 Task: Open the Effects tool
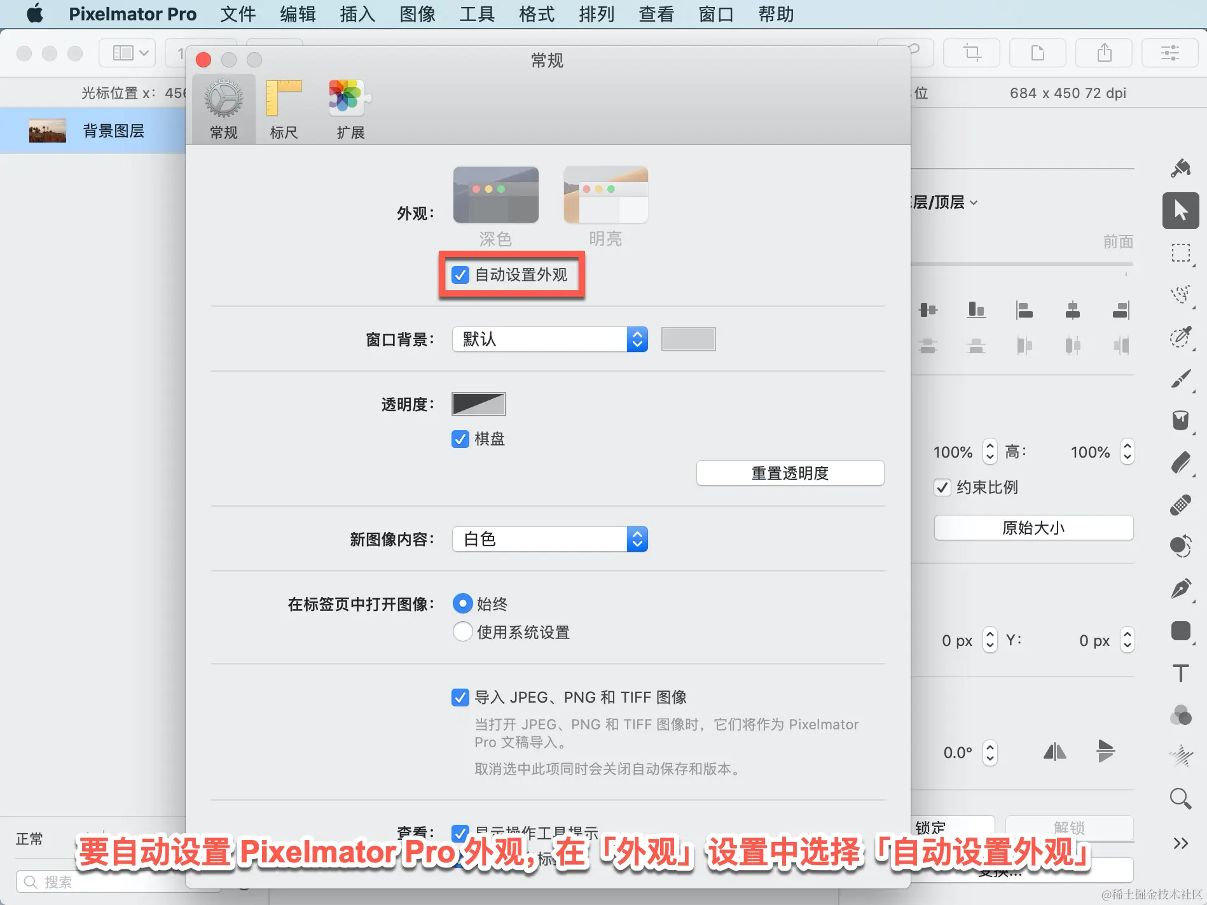tap(1180, 756)
